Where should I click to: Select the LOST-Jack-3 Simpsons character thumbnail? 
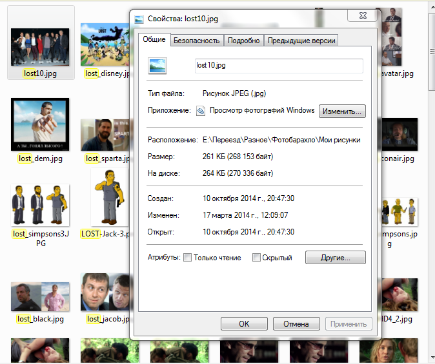[110, 197]
